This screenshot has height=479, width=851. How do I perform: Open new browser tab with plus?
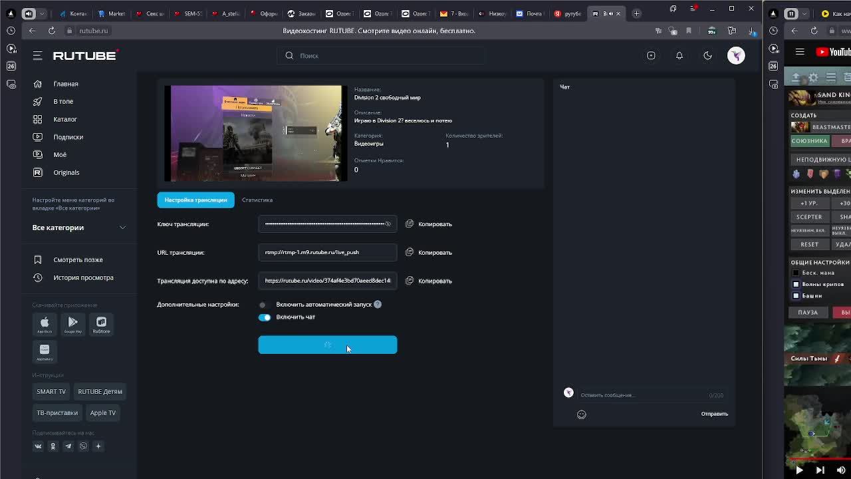pyautogui.click(x=636, y=13)
